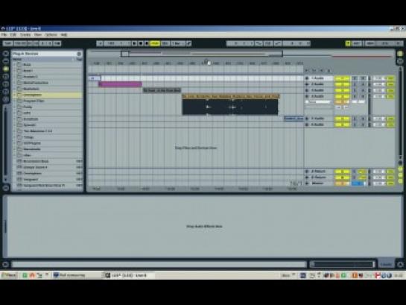
Task: Click the browser folder dropdown arrow
Action: 79,54
